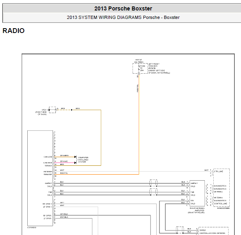The width and height of the screenshot is (241, 235).
Task: Click the 'RF SPKR +' pin label
Action: click(47, 204)
